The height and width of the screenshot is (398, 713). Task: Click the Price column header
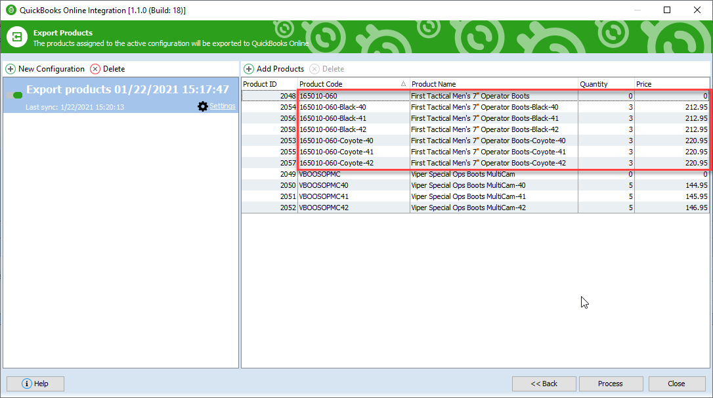click(672, 83)
